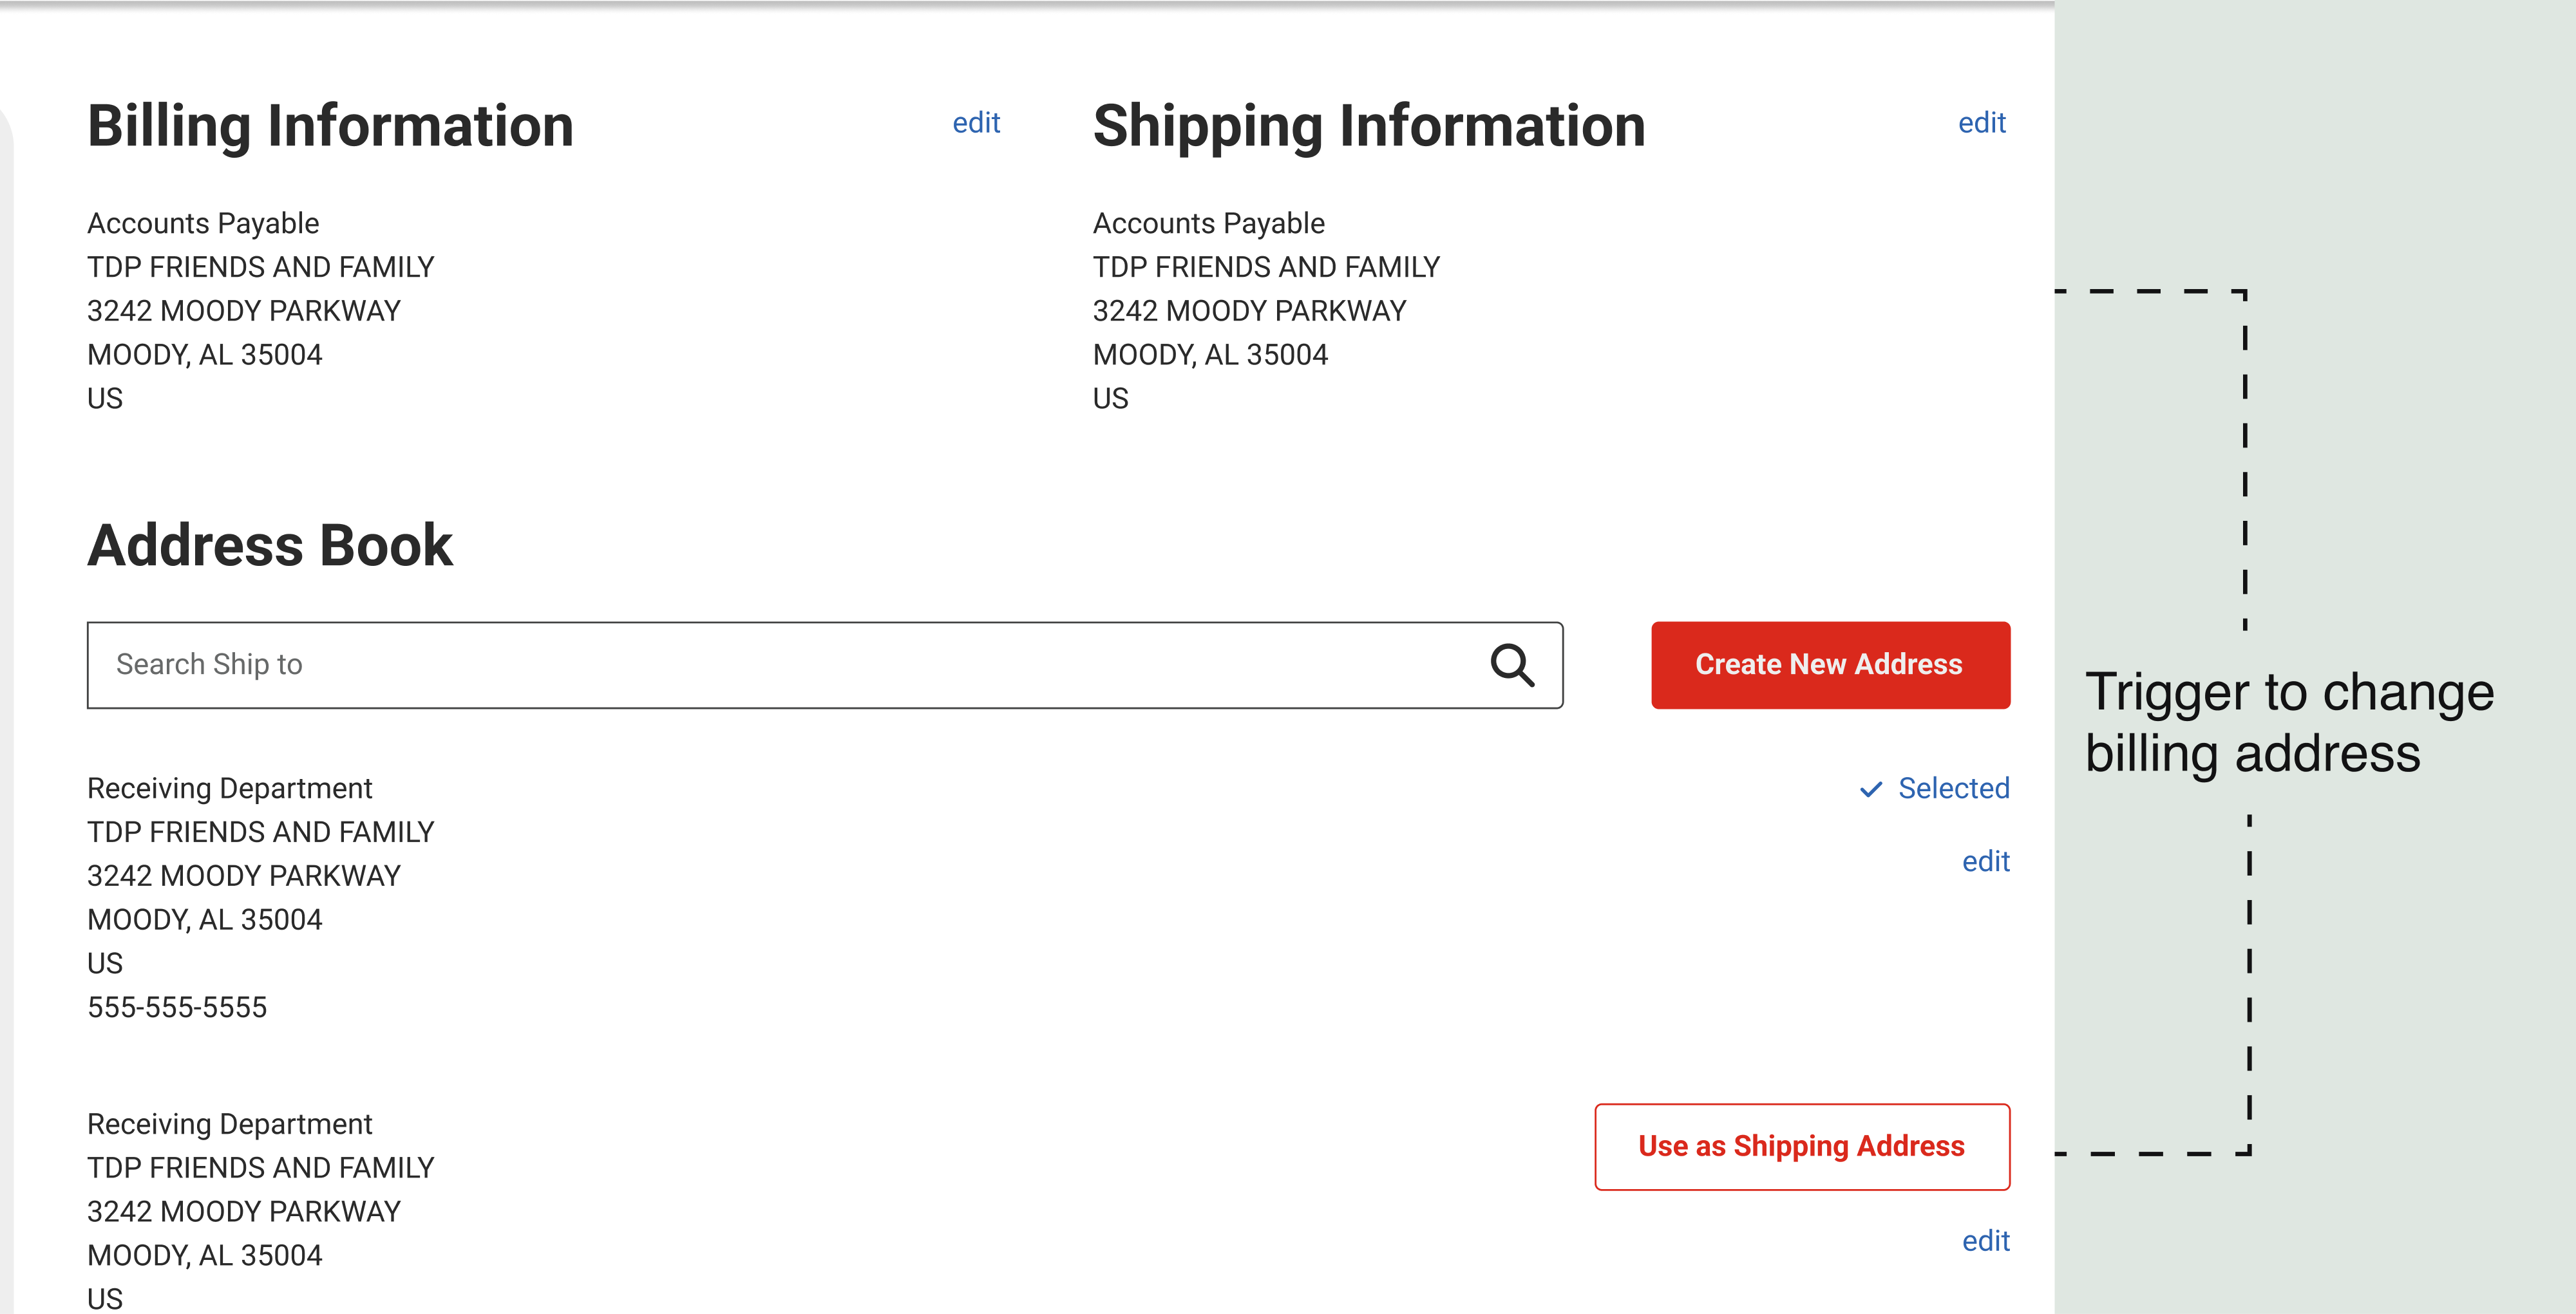Image resolution: width=2576 pixels, height=1314 pixels.
Task: Click Receiving Department name of selected address
Action: (229, 788)
